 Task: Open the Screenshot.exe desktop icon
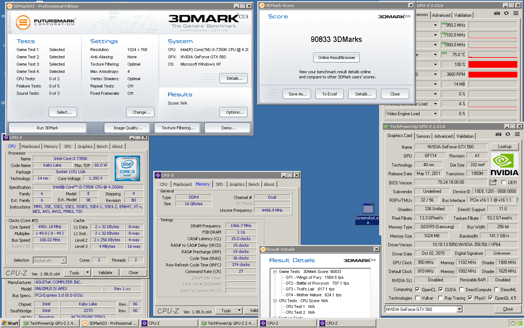pyautogui.click(x=368, y=214)
